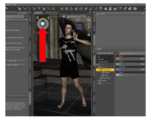Click the search magnifier in Parameters

click(x=117, y=53)
